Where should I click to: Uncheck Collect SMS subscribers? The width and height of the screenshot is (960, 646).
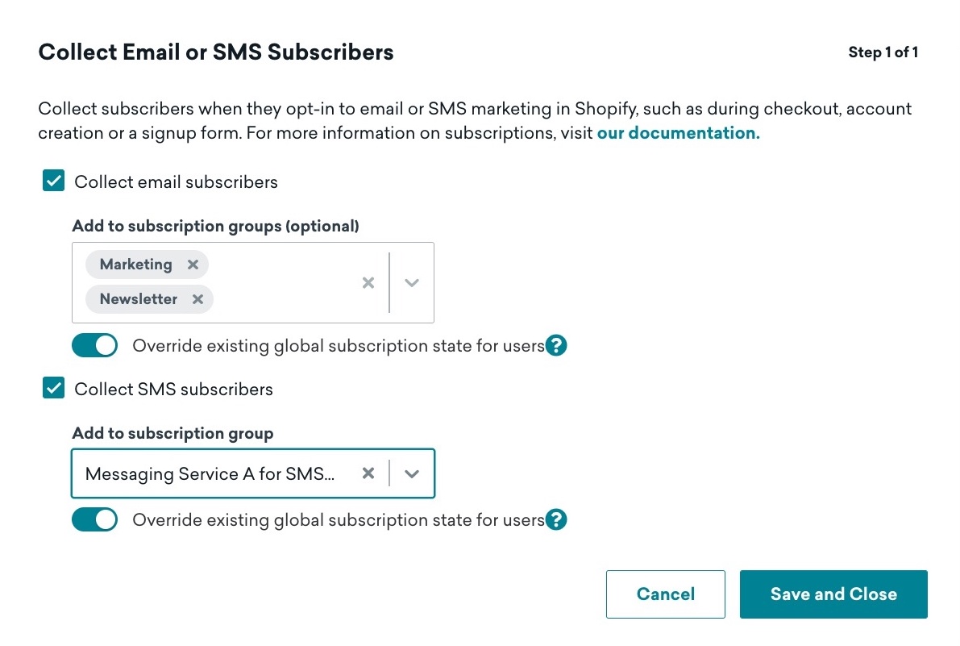[x=53, y=388]
